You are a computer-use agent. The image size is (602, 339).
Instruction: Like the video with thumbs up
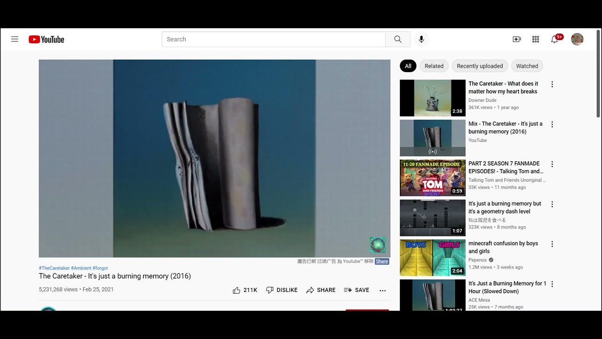[245, 290]
